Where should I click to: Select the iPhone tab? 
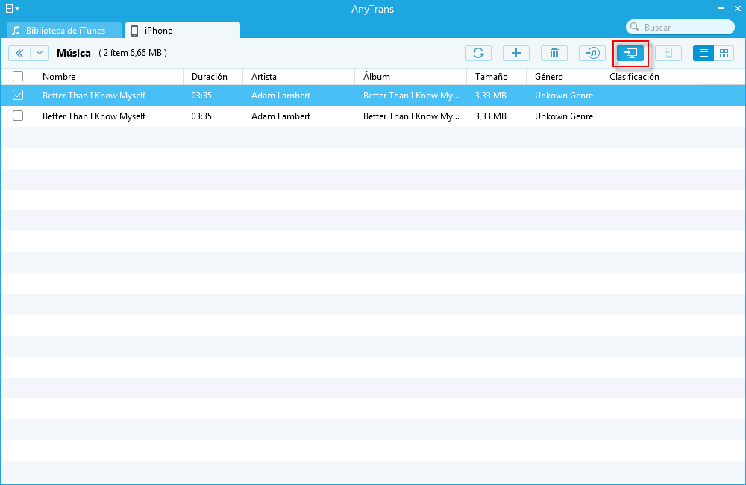point(183,31)
